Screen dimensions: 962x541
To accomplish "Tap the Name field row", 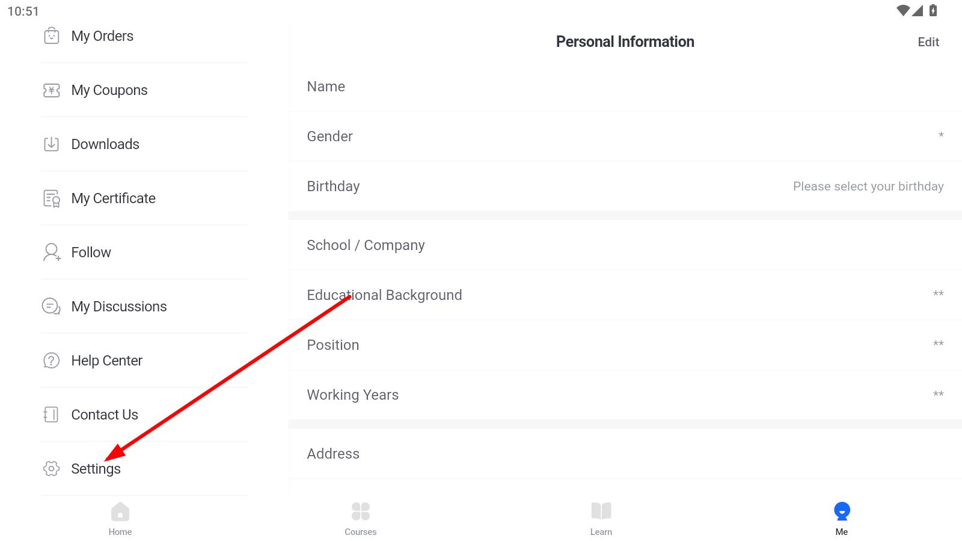I will coord(625,87).
